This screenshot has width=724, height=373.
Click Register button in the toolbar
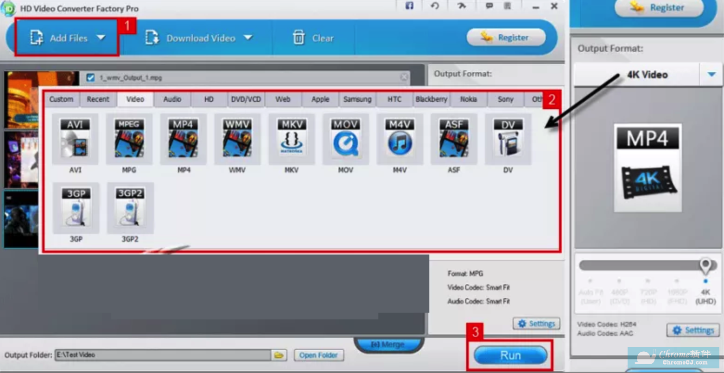506,37
